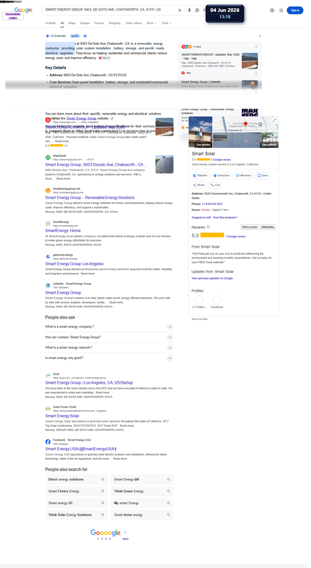The width and height of the screenshot is (311, 568).
Task: Click the Facebook profile icon in Profiles
Action: [x=217, y=300]
